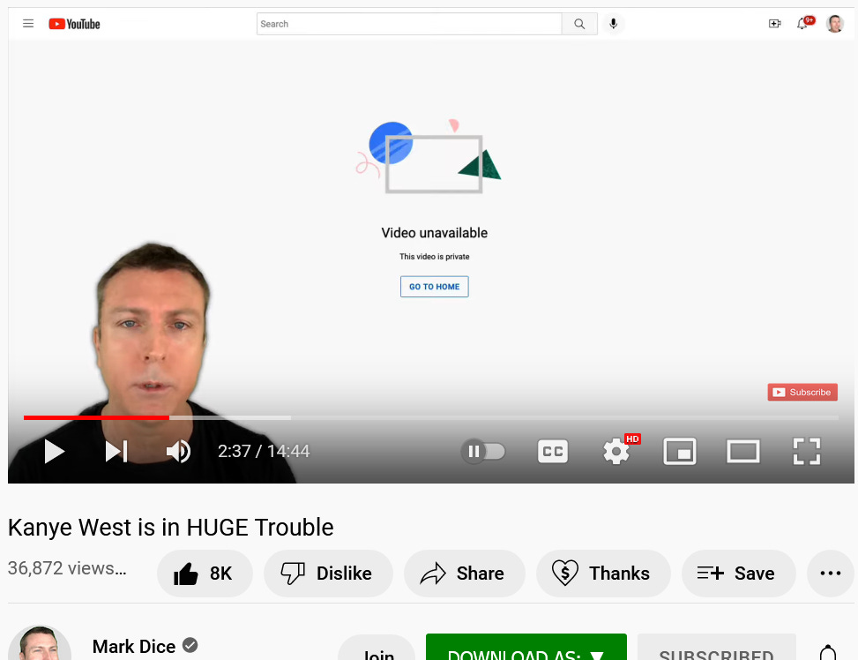Mute the video volume
Screen dimensions: 858x660
point(178,451)
